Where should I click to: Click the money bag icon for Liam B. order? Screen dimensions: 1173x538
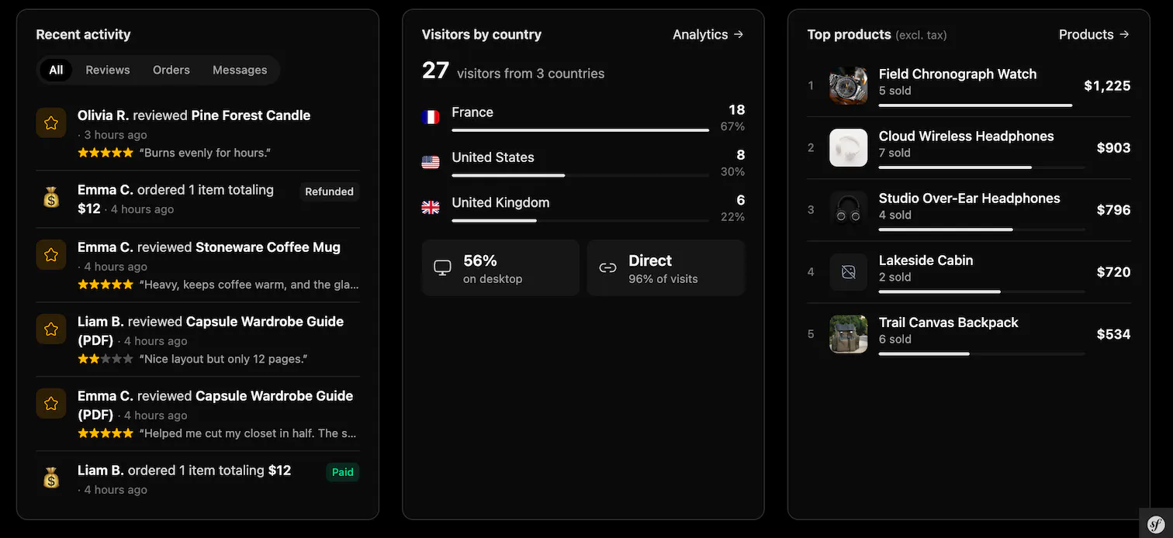click(51, 478)
